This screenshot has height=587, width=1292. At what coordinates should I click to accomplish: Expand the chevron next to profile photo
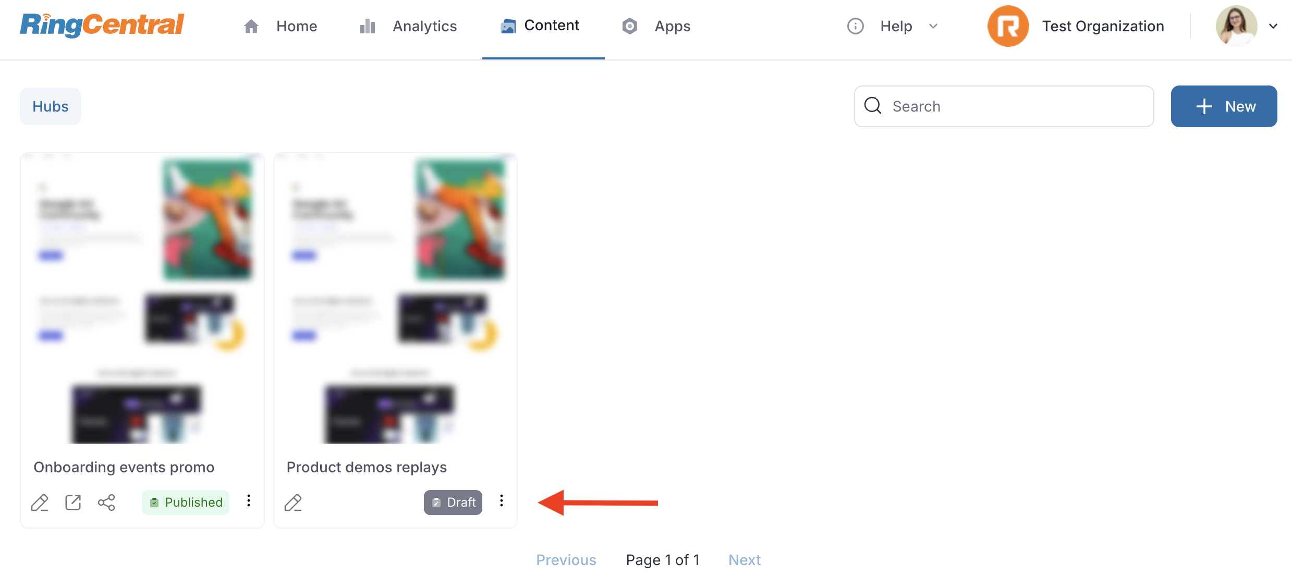click(x=1273, y=26)
